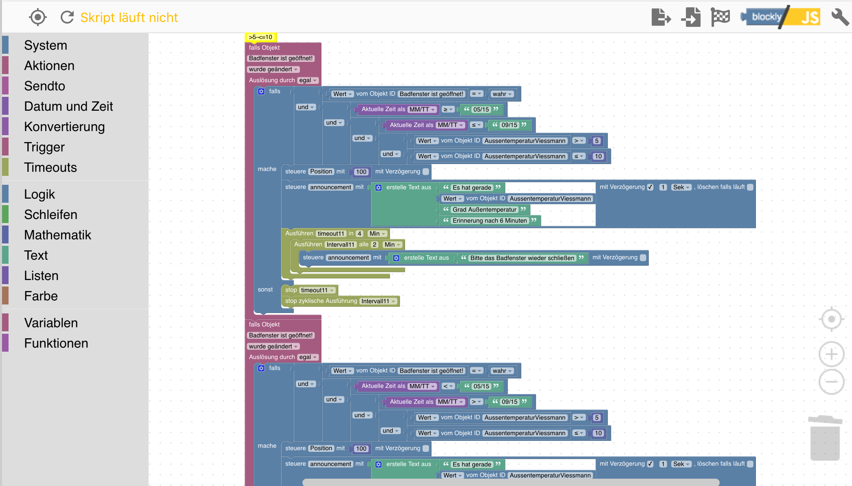Zoom out with the minus circle

(x=831, y=382)
